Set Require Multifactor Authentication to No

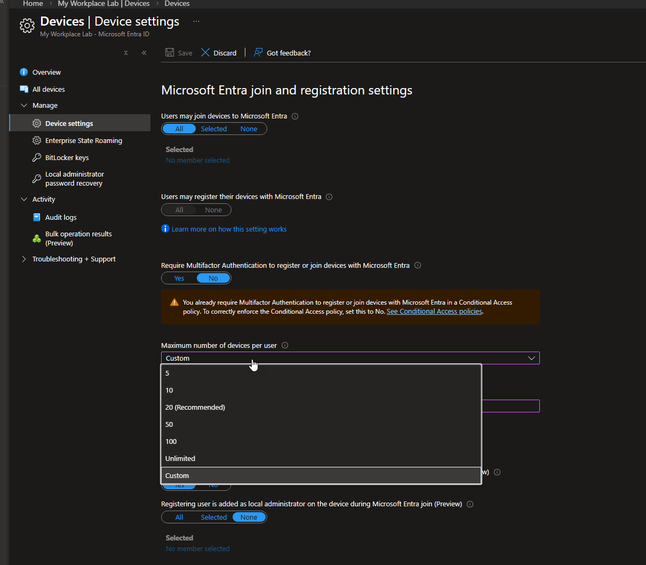point(213,278)
